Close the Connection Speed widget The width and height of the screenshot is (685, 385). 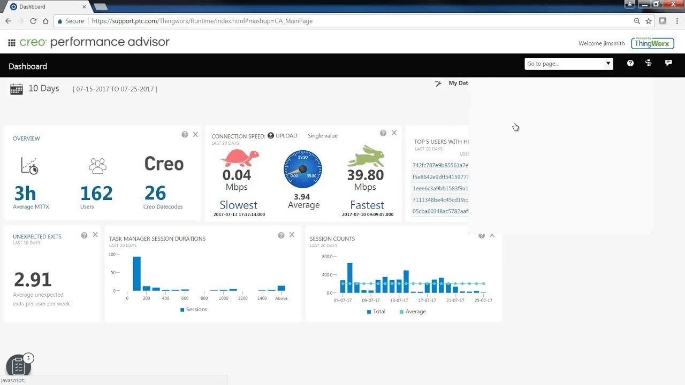(394, 133)
